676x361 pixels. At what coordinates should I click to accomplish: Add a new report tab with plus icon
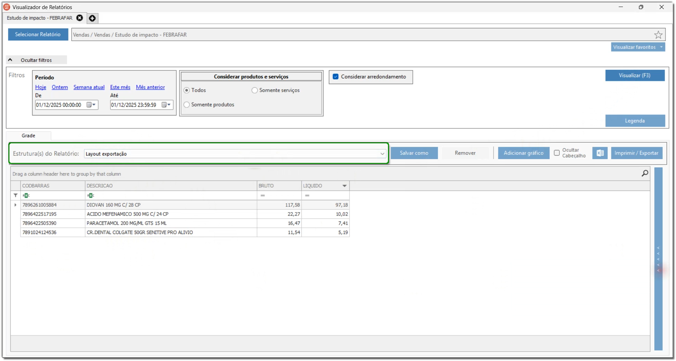(92, 18)
